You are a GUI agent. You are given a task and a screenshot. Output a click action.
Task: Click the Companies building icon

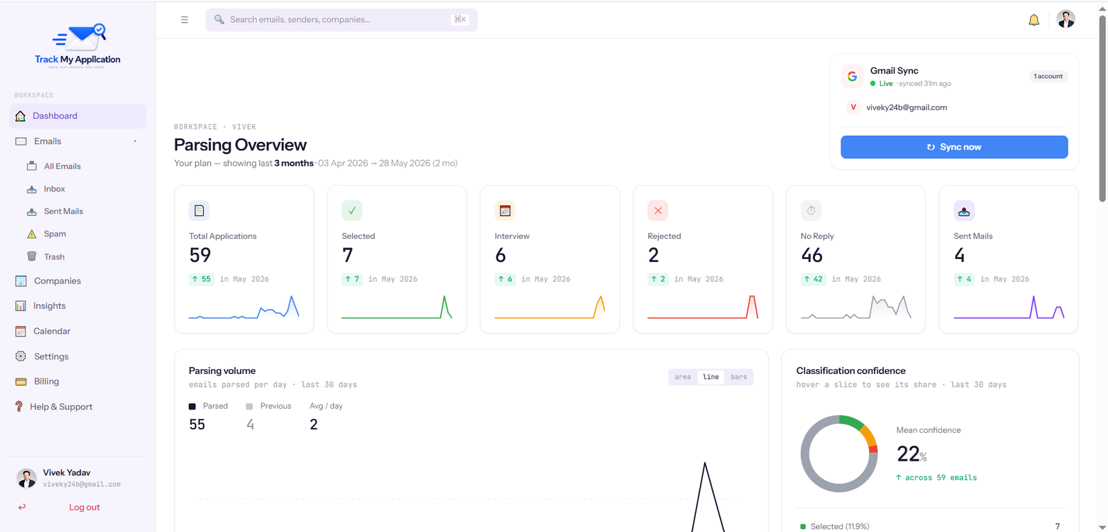pyautogui.click(x=21, y=281)
